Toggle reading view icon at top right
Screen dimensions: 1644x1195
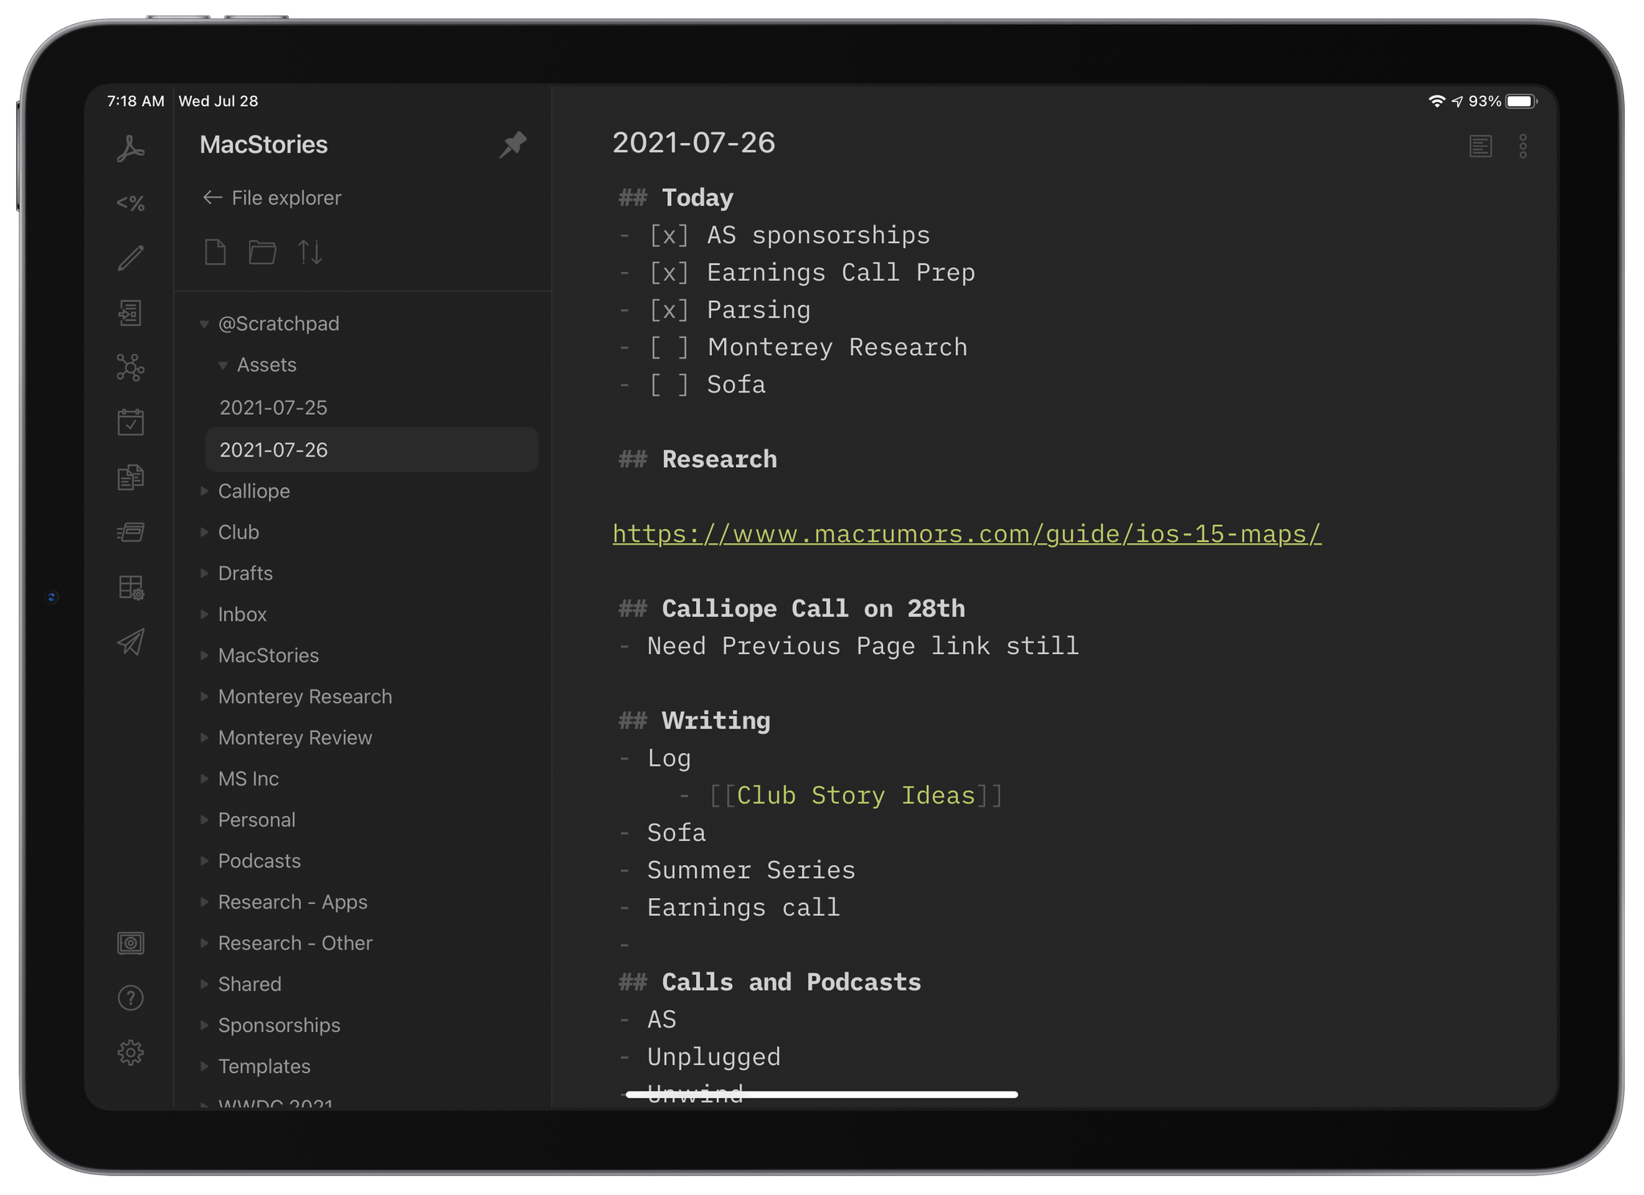[x=1480, y=146]
